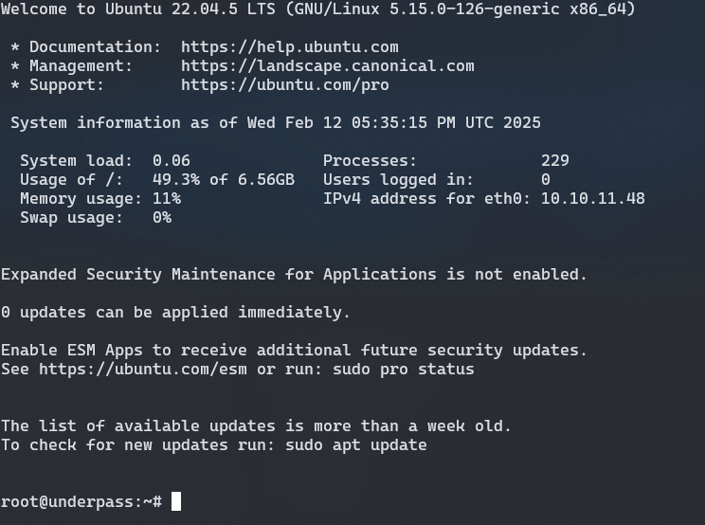Open the https://help.ubuntu.com documentation link

pyautogui.click(x=289, y=46)
